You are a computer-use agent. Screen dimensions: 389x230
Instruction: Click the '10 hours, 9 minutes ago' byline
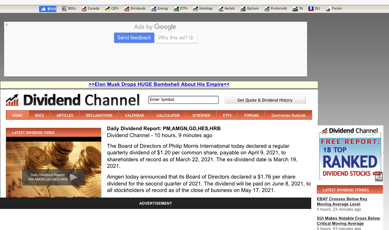coord(183,135)
